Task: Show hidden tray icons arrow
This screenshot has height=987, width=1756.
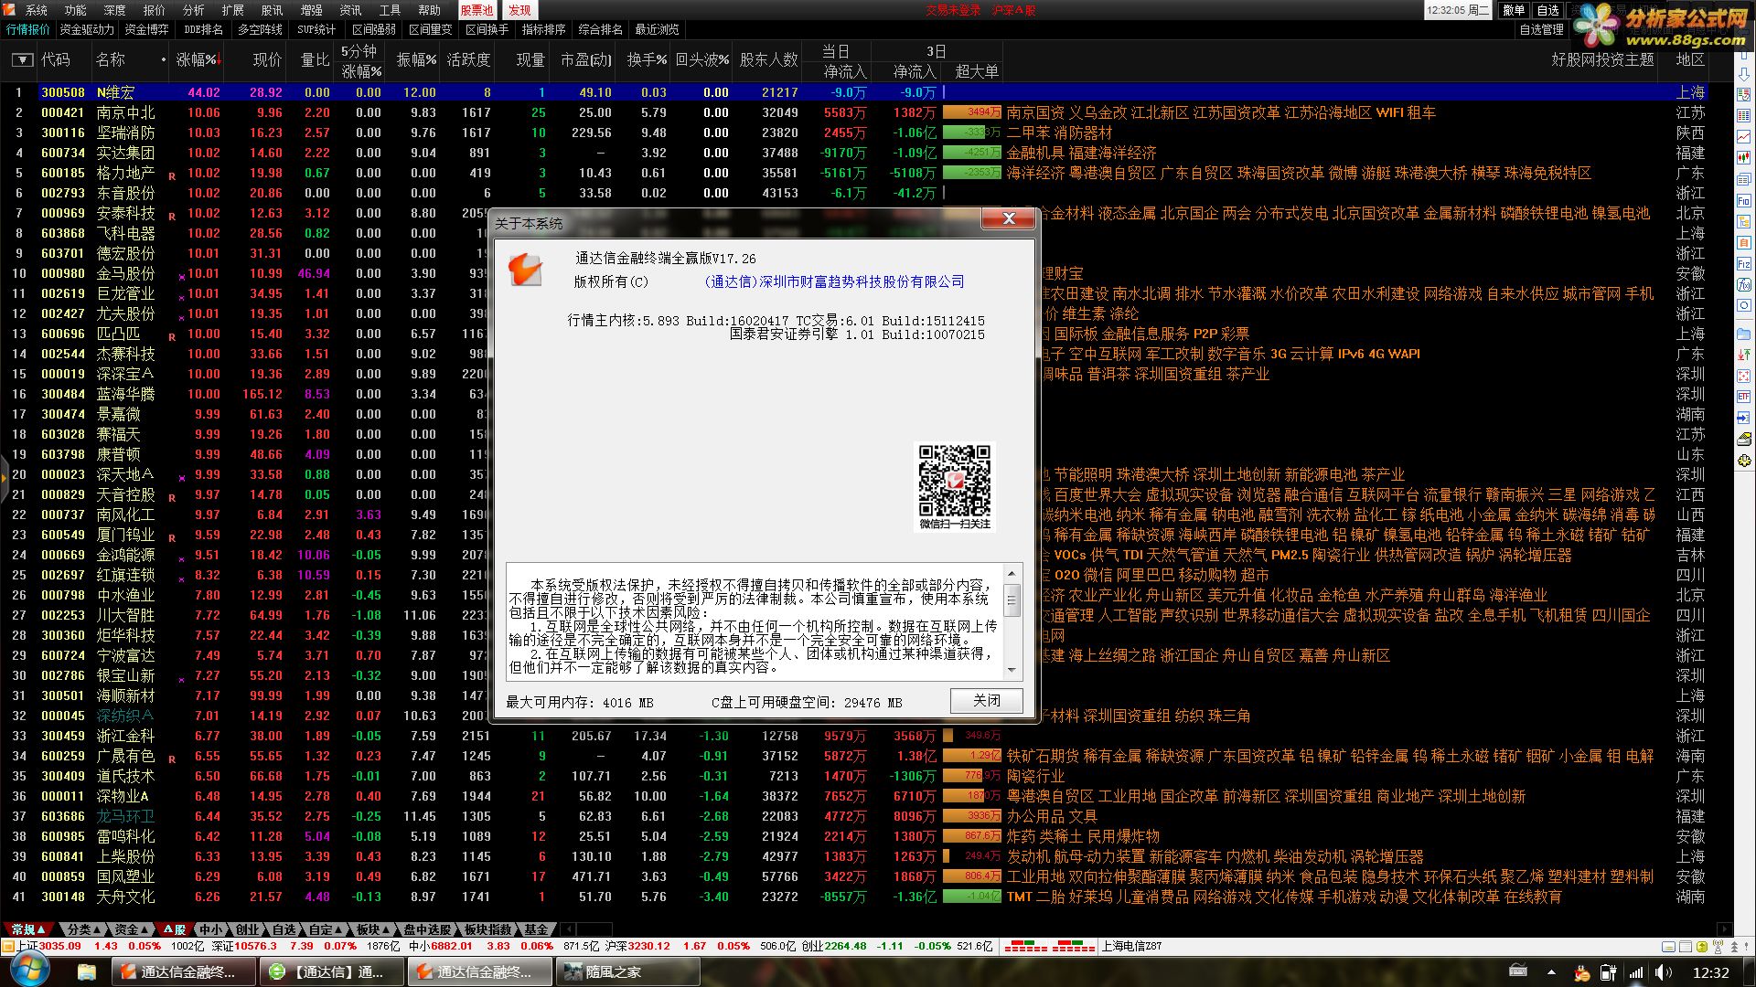Action: click(1550, 972)
